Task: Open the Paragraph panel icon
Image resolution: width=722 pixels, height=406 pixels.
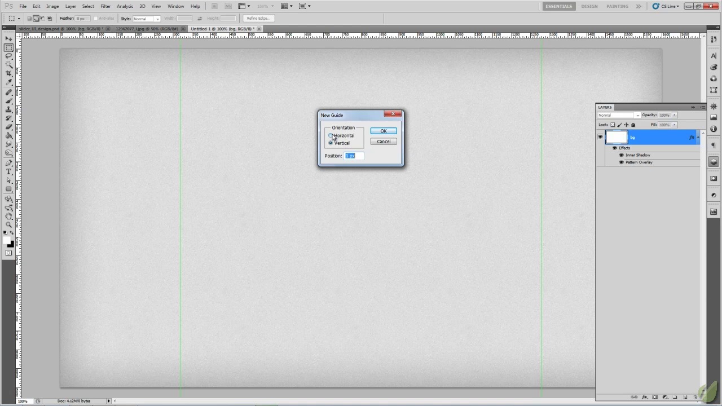Action: (714, 145)
